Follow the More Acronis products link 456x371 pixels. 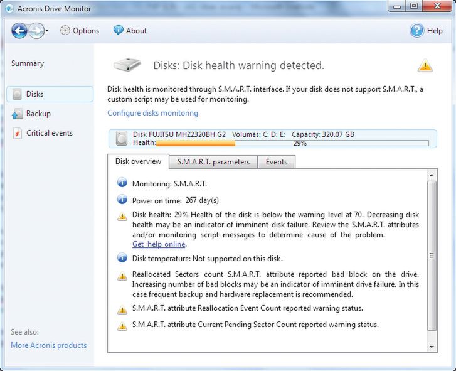pos(48,345)
